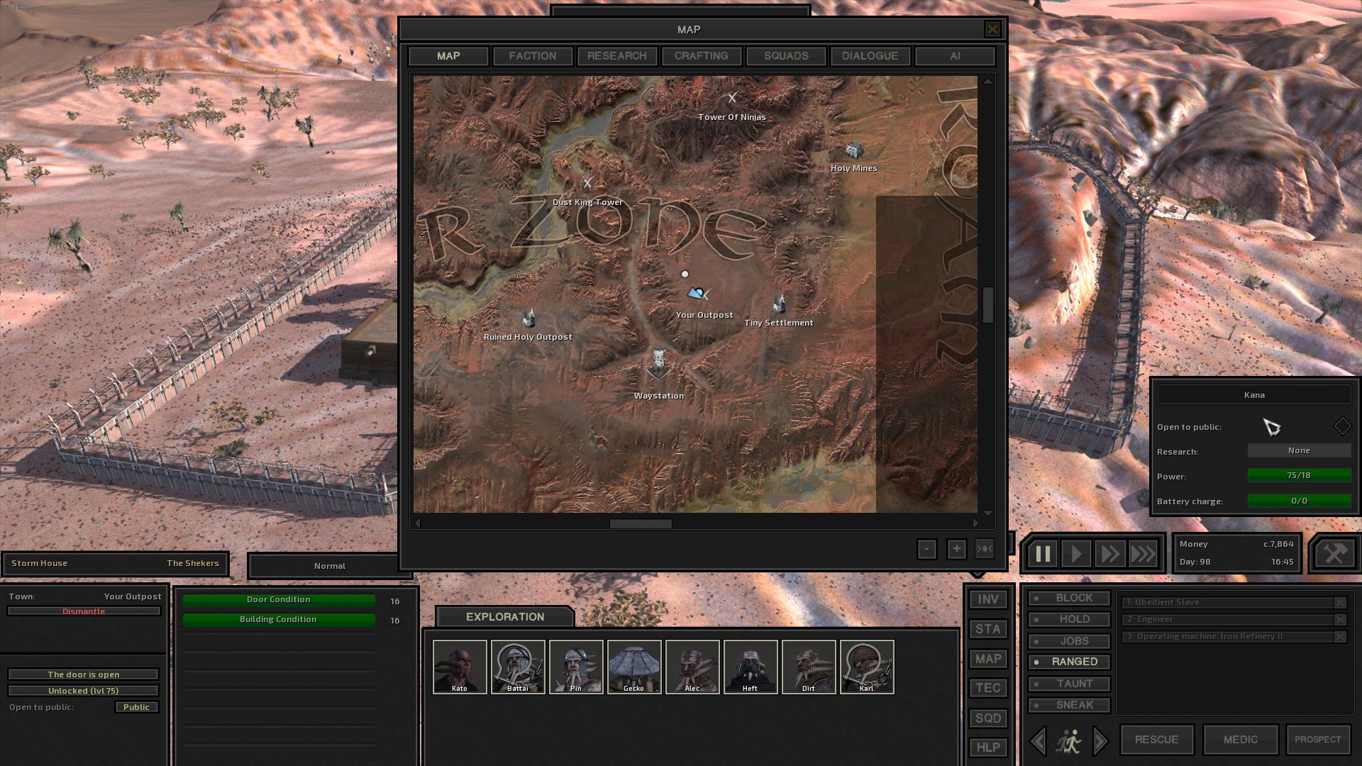Image resolution: width=1362 pixels, height=766 pixels.
Task: Select Dirt's portrait
Action: [809, 667]
